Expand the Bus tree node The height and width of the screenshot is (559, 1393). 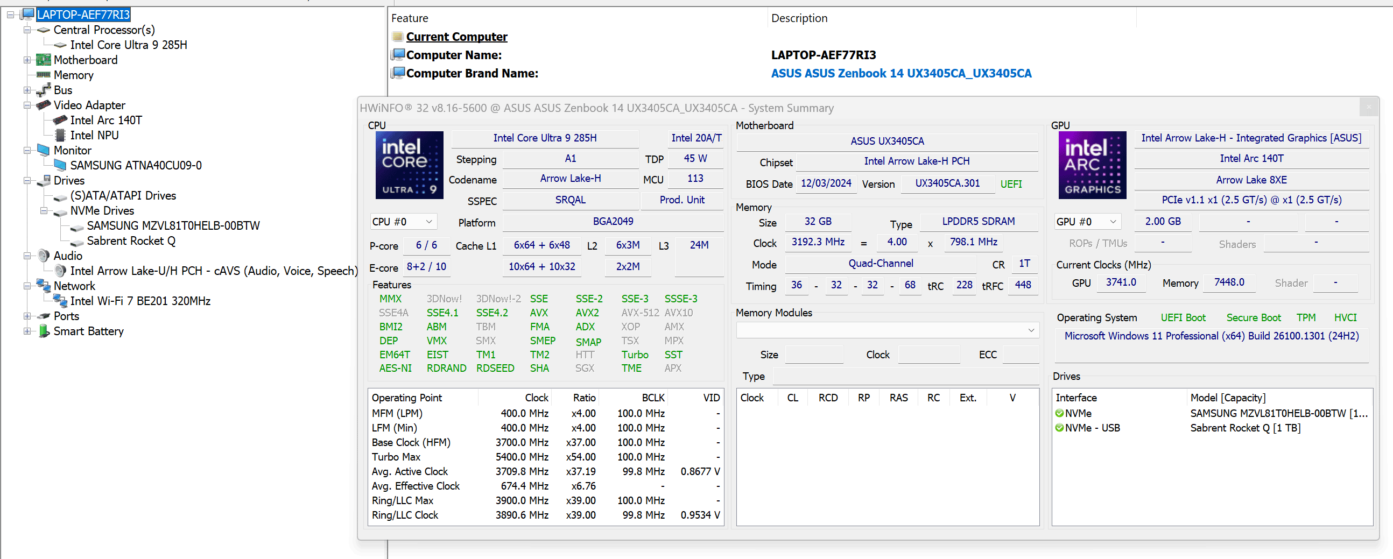[27, 90]
